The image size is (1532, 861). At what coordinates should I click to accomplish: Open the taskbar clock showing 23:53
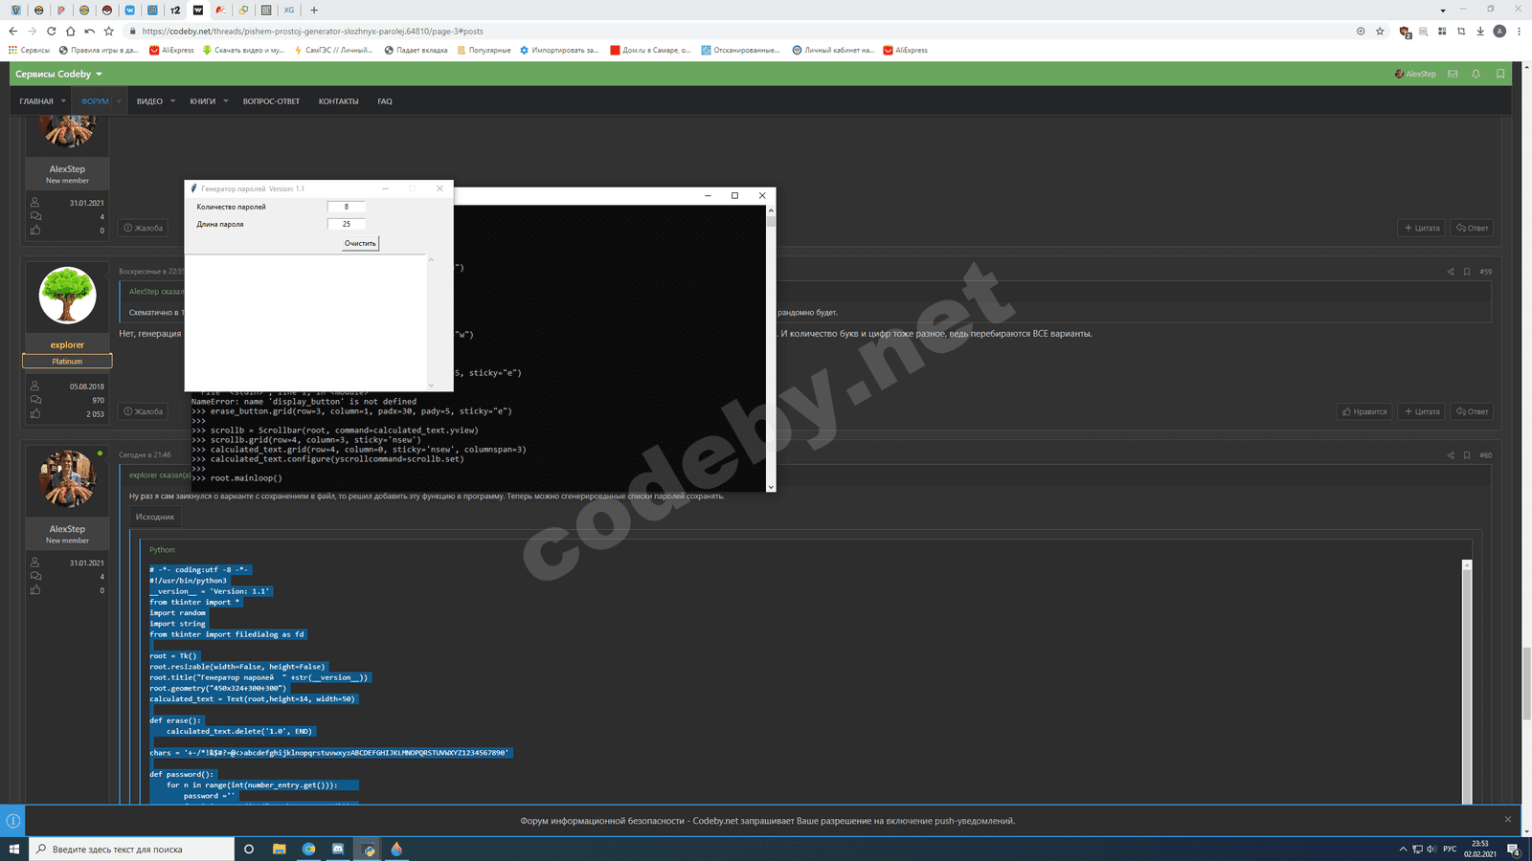pyautogui.click(x=1480, y=849)
